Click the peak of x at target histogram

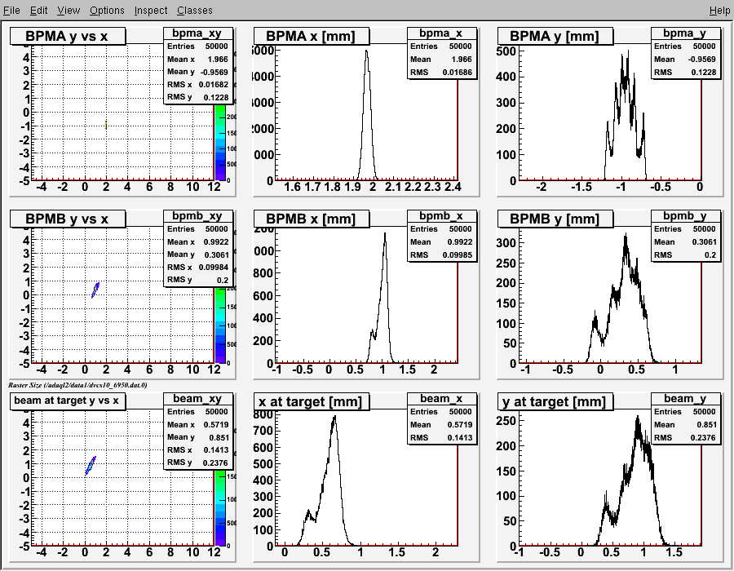(334, 417)
